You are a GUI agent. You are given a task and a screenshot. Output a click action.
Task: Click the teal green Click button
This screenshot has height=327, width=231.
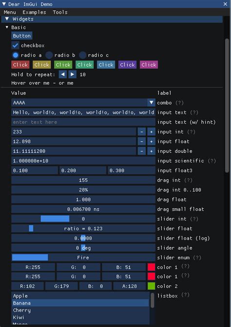pyautogui.click(x=85, y=65)
